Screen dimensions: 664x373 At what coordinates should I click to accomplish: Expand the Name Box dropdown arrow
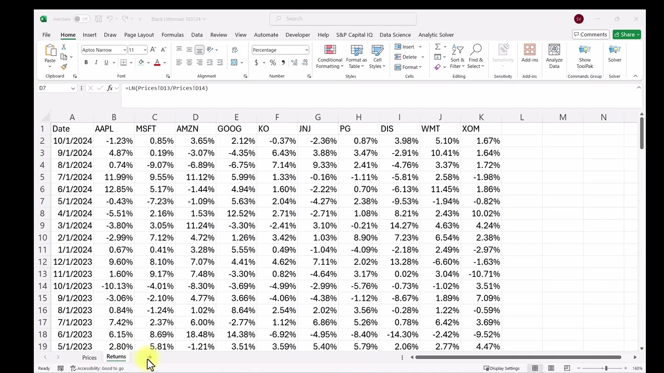pyautogui.click(x=72, y=88)
